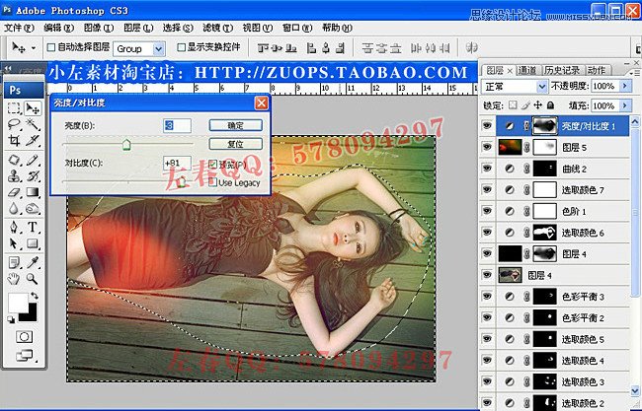The image size is (642, 411).
Task: Open the 图像(I) menu
Action: coord(98,28)
